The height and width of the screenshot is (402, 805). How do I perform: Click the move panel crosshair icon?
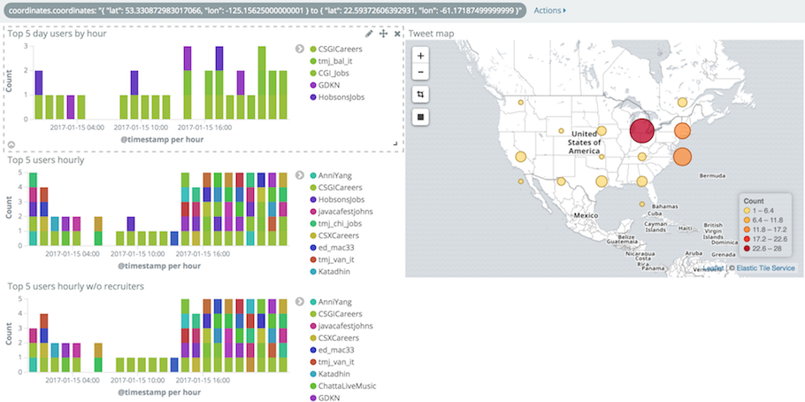coord(383,33)
